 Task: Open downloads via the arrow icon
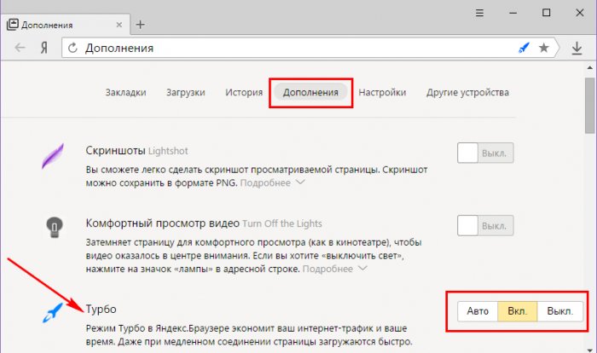click(x=577, y=48)
